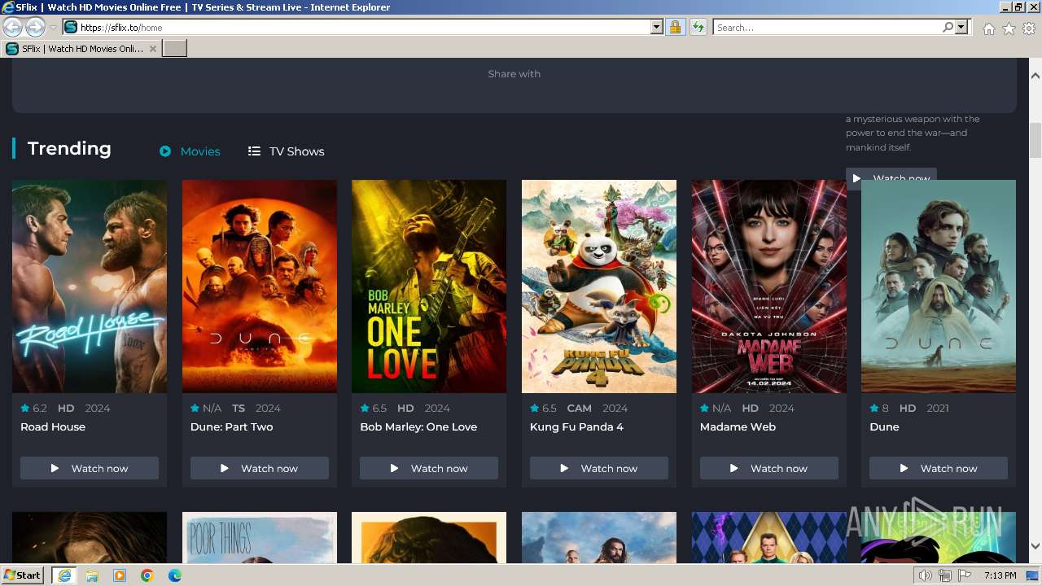This screenshot has width=1042, height=586.
Task: Click the Kung Fu Panda 4 title
Action: 576,426
